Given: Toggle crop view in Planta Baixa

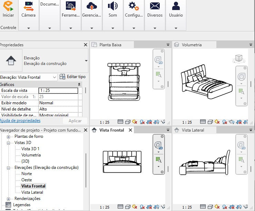Looking at the screenshot, I should coord(149,122).
